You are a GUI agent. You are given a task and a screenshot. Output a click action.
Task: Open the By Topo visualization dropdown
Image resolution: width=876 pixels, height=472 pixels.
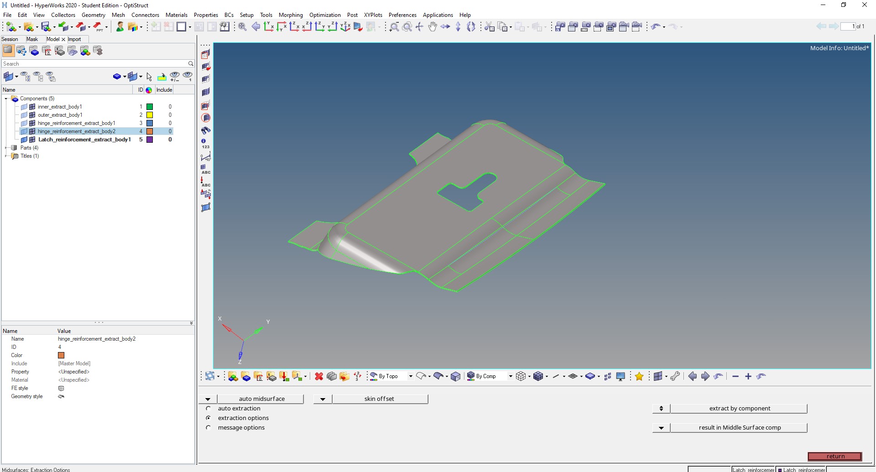click(411, 376)
